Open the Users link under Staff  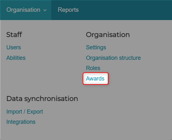14,47
